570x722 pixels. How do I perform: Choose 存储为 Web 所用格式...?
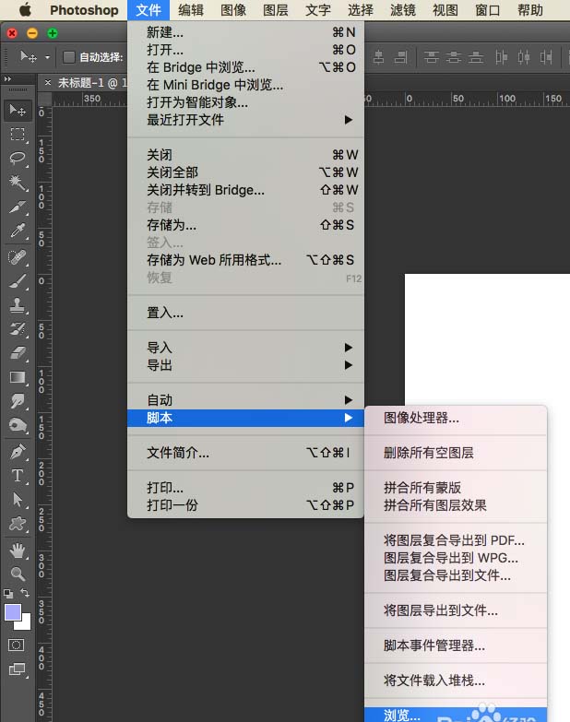pos(245,260)
